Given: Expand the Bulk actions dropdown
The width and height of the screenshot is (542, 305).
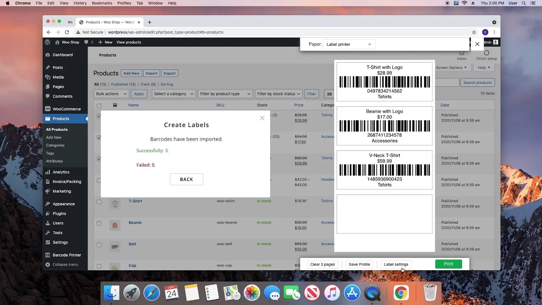Looking at the screenshot, I should [x=111, y=94].
